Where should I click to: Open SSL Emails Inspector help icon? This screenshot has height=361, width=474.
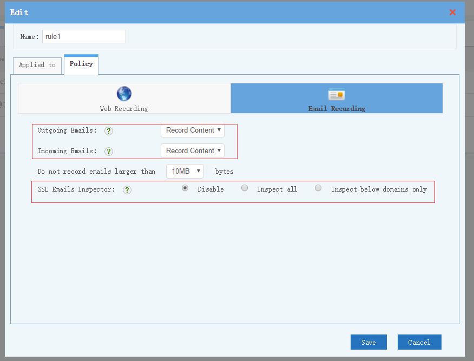(x=127, y=190)
